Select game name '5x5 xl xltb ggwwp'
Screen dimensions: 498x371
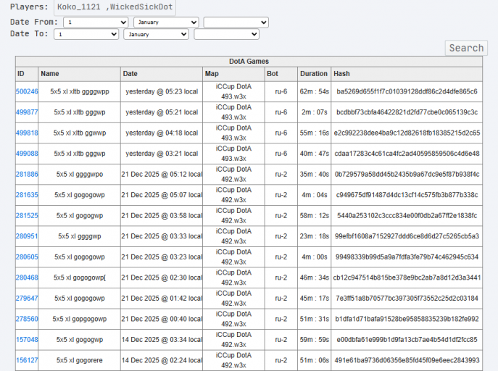coord(80,133)
